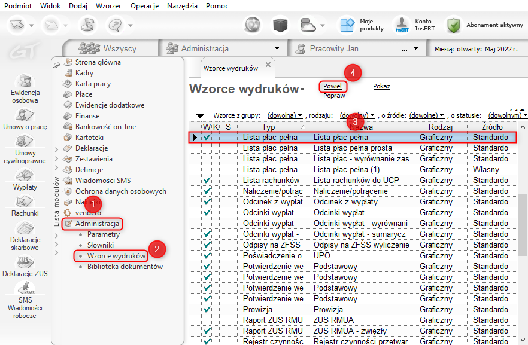Viewport: 528px width, 345px height.
Task: Open dropdown arrow next to cloud icon
Action: (x=322, y=25)
